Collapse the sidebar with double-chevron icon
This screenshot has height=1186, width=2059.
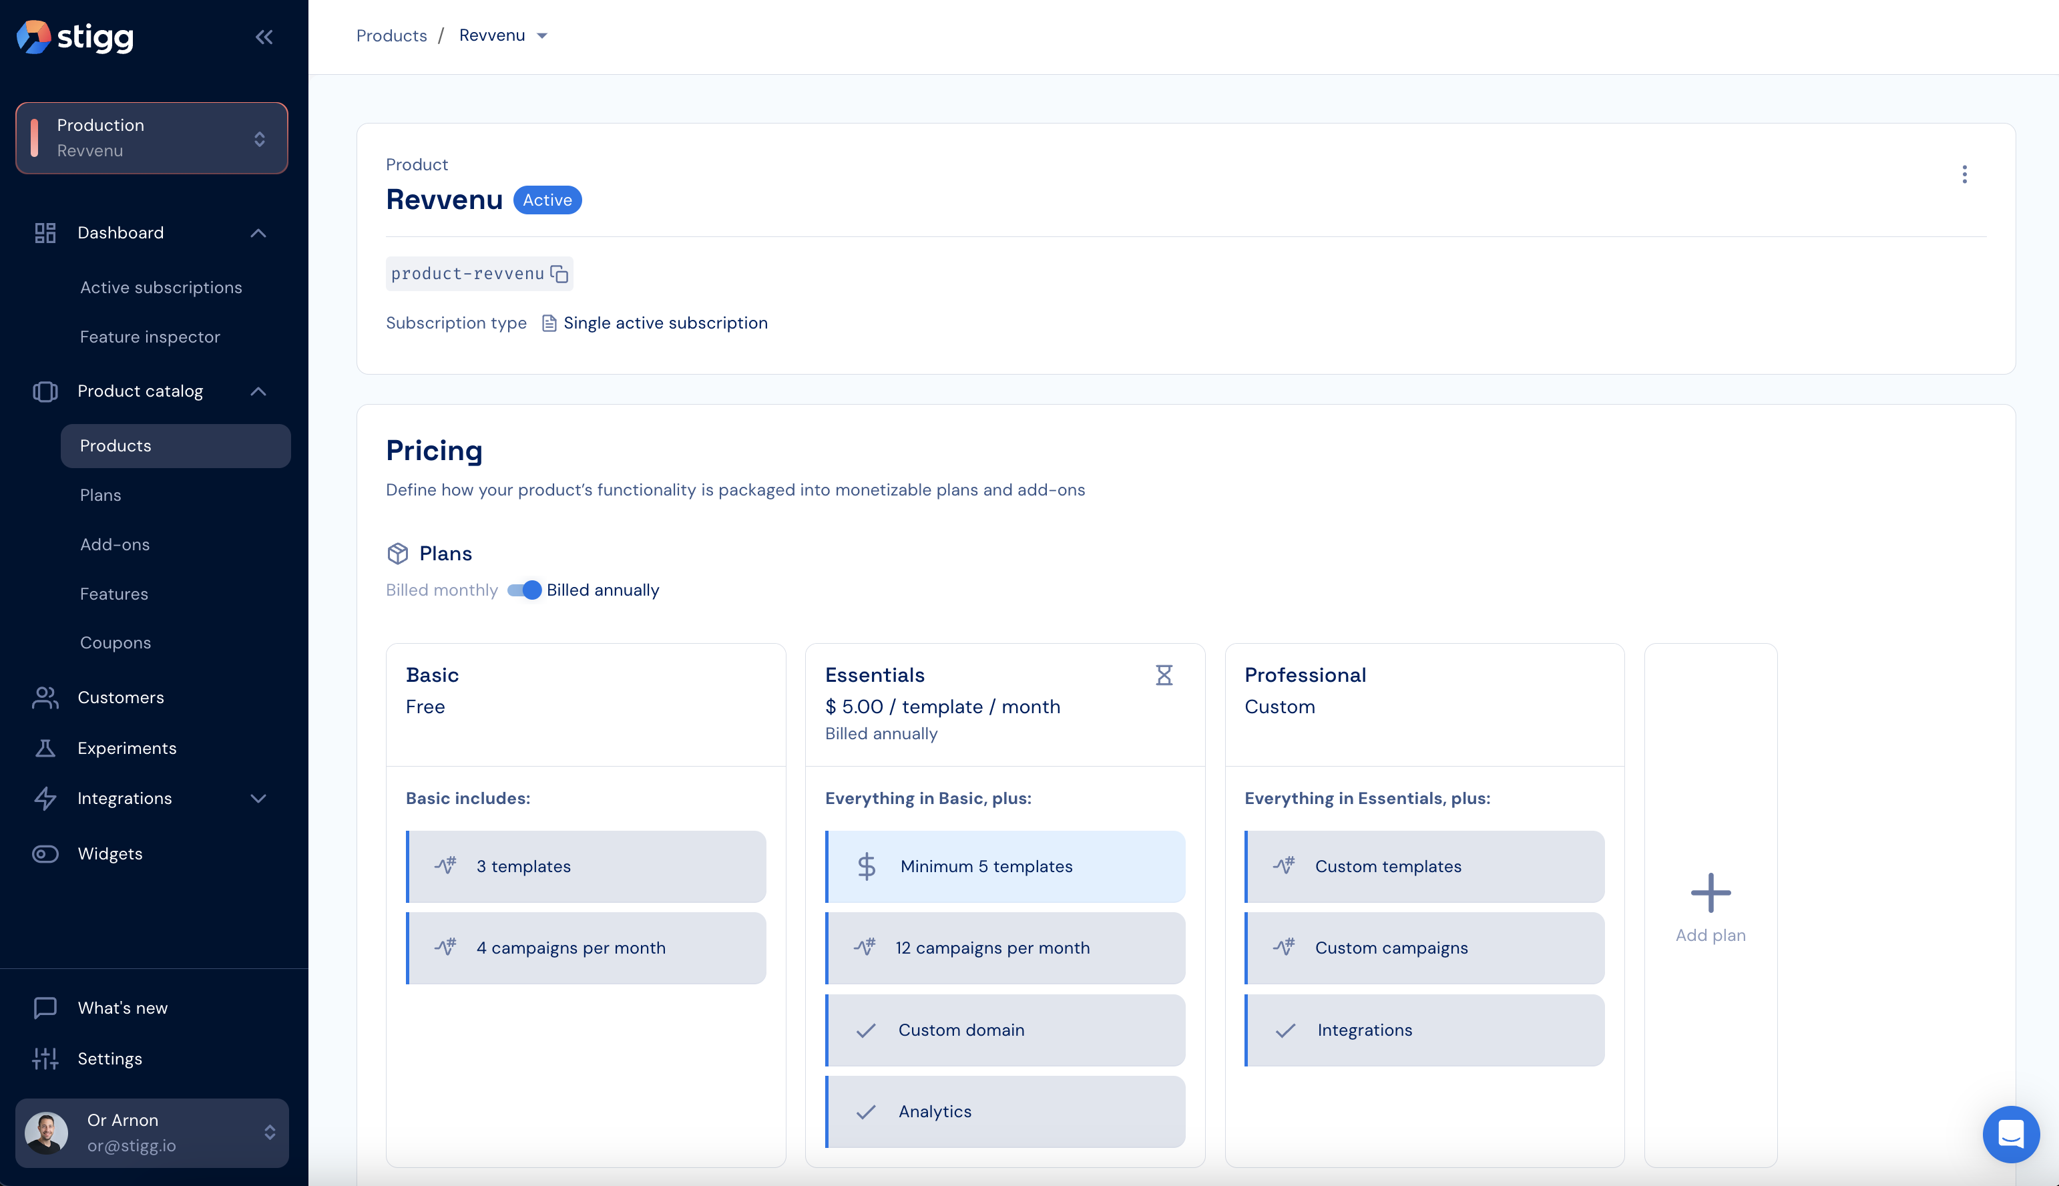pyautogui.click(x=264, y=37)
